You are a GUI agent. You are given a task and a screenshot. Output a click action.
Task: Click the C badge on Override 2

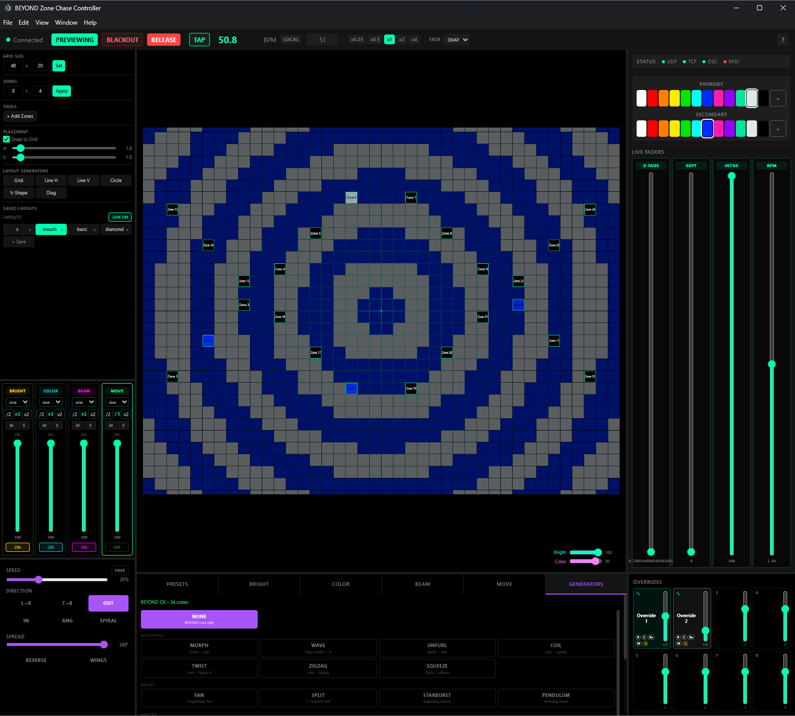click(x=684, y=637)
